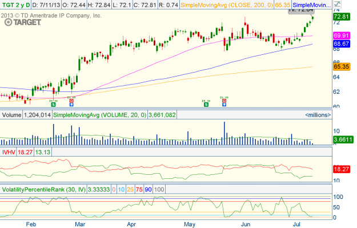The width and height of the screenshot is (357, 228).
Task: Click the 1,204,014 volume value
Action: point(37,115)
